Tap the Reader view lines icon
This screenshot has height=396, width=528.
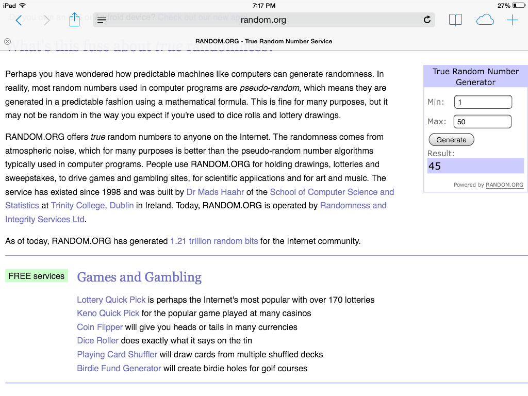point(102,20)
